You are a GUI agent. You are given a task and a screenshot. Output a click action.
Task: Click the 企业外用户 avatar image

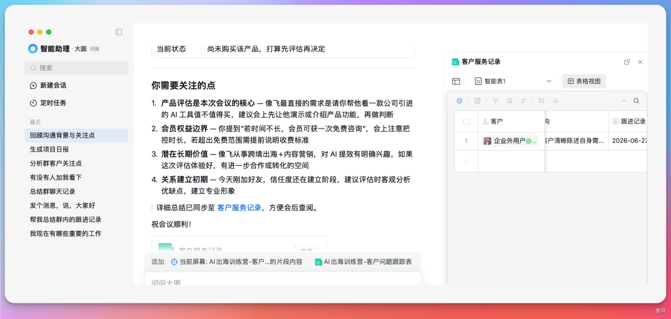(x=488, y=141)
